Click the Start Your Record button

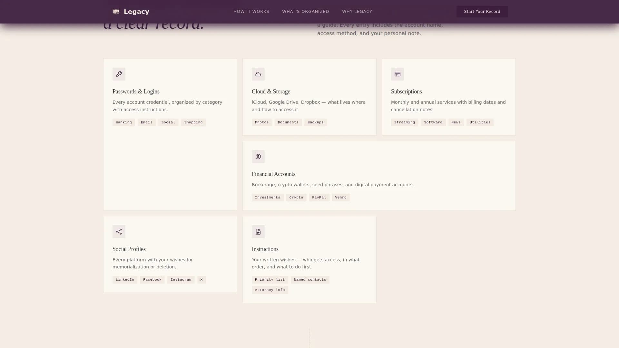pos(482,11)
